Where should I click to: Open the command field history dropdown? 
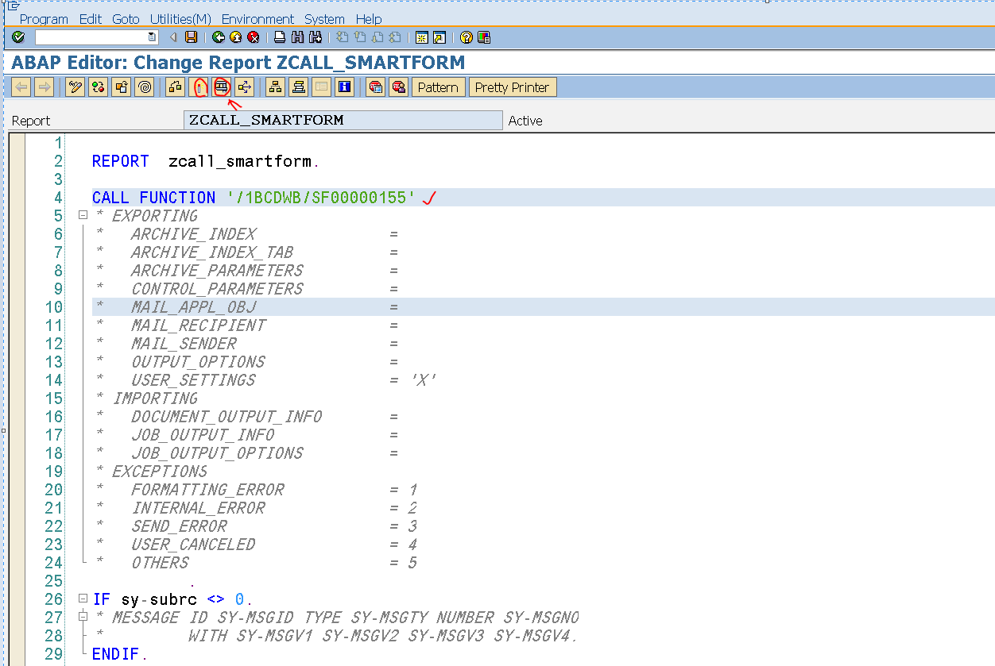click(x=153, y=37)
